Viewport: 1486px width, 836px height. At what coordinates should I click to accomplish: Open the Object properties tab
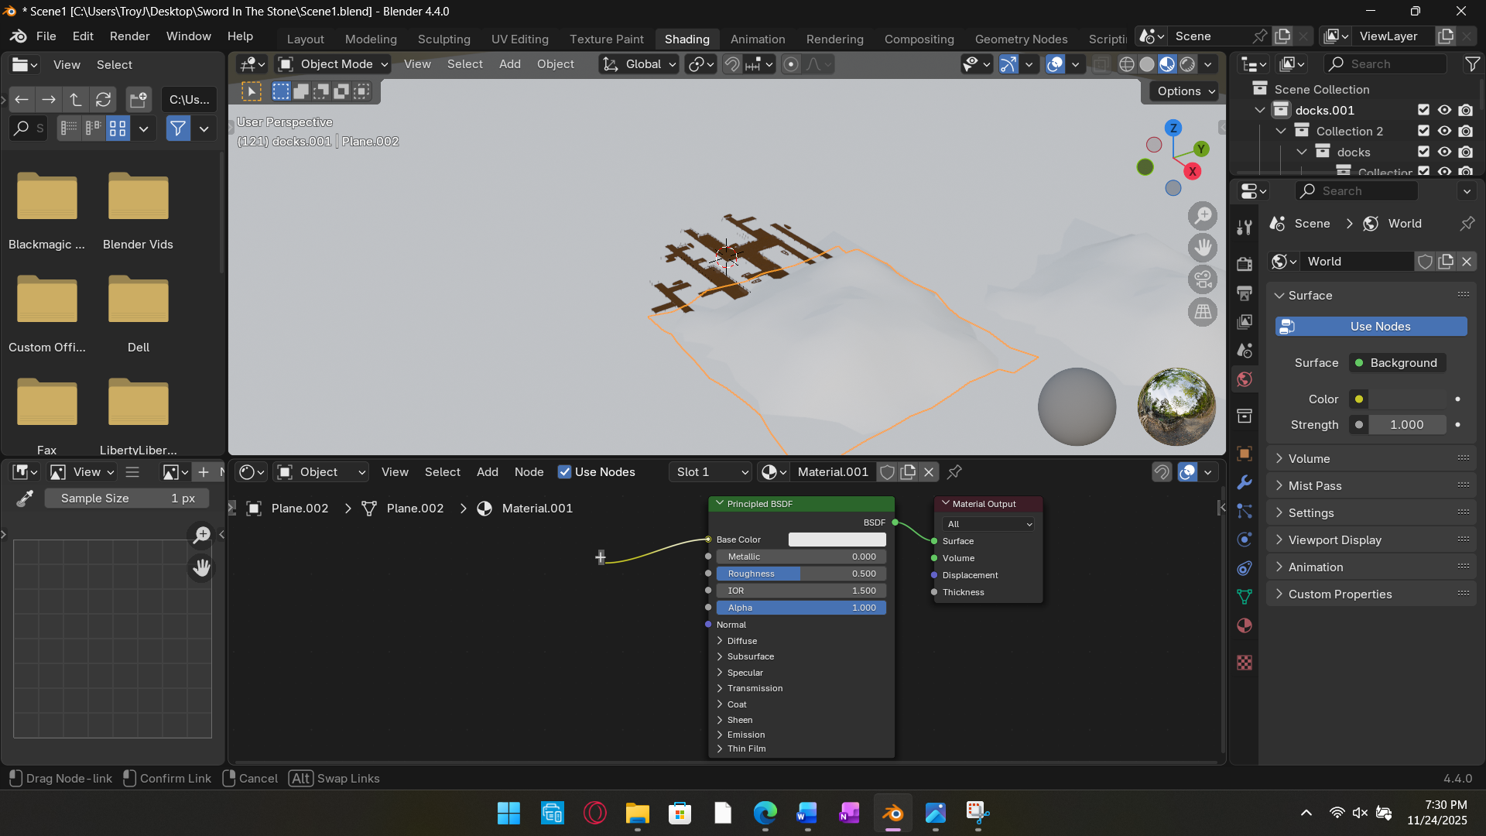pos(1245,454)
